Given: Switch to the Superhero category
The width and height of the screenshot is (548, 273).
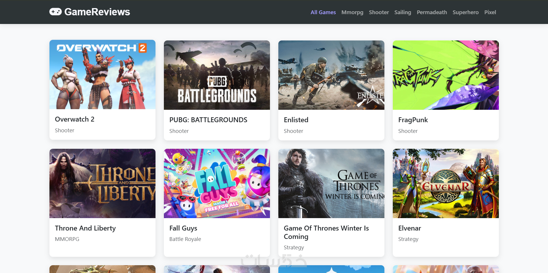Looking at the screenshot, I should [x=466, y=12].
